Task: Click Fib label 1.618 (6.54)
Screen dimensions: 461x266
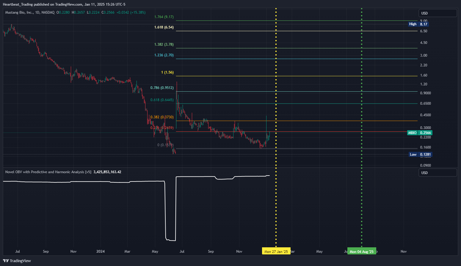Action: pyautogui.click(x=164, y=27)
